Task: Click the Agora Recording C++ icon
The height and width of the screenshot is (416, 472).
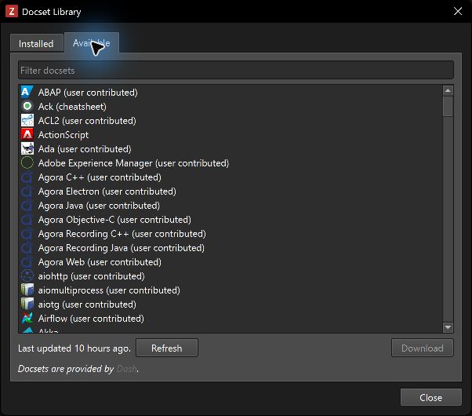Action: pos(27,234)
